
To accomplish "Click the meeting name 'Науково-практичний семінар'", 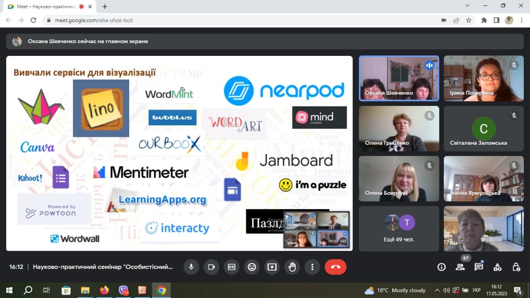I will (103, 267).
